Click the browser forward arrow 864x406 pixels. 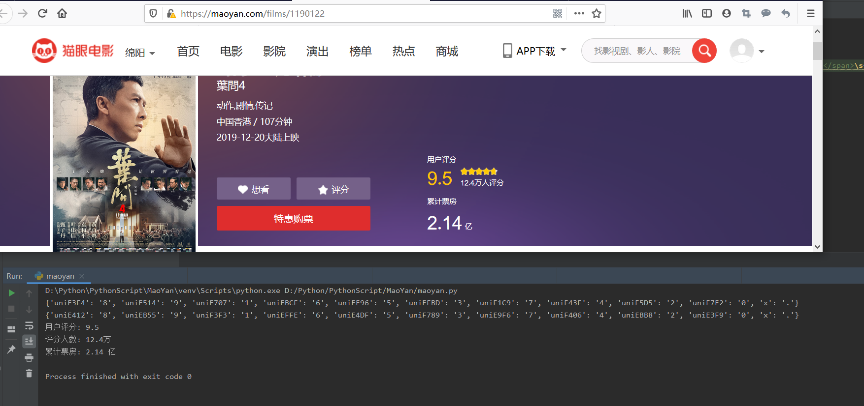[23, 13]
